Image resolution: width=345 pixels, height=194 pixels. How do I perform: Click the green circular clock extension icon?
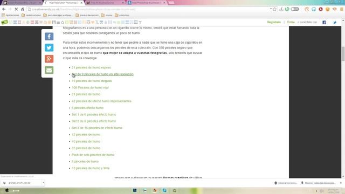287,9
